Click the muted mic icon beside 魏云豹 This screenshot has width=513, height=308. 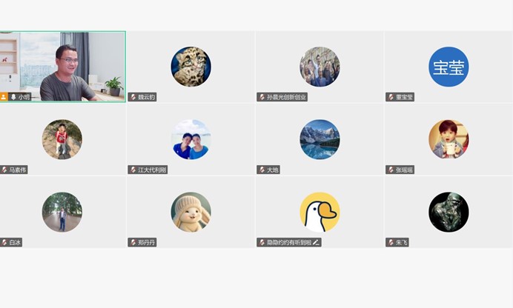click(133, 97)
